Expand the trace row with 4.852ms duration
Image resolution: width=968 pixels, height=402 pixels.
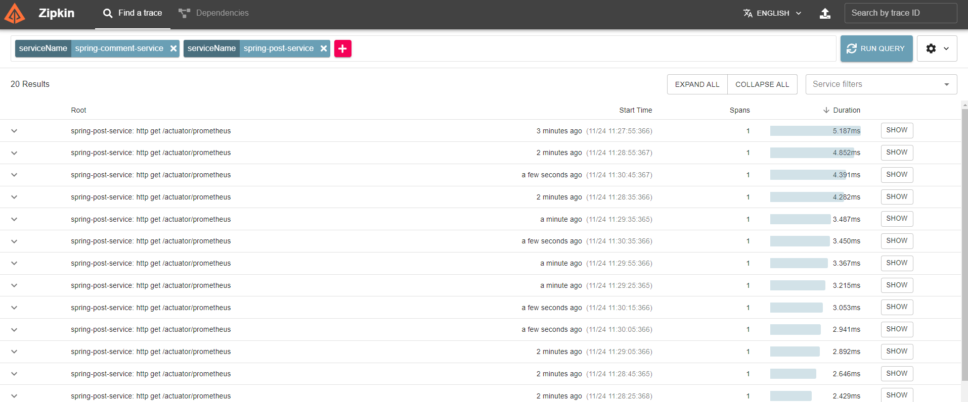click(x=14, y=153)
